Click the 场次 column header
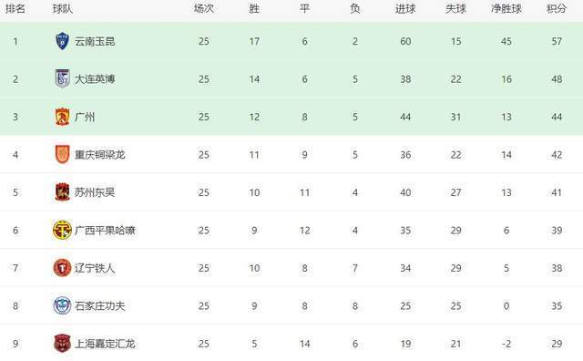 point(204,8)
